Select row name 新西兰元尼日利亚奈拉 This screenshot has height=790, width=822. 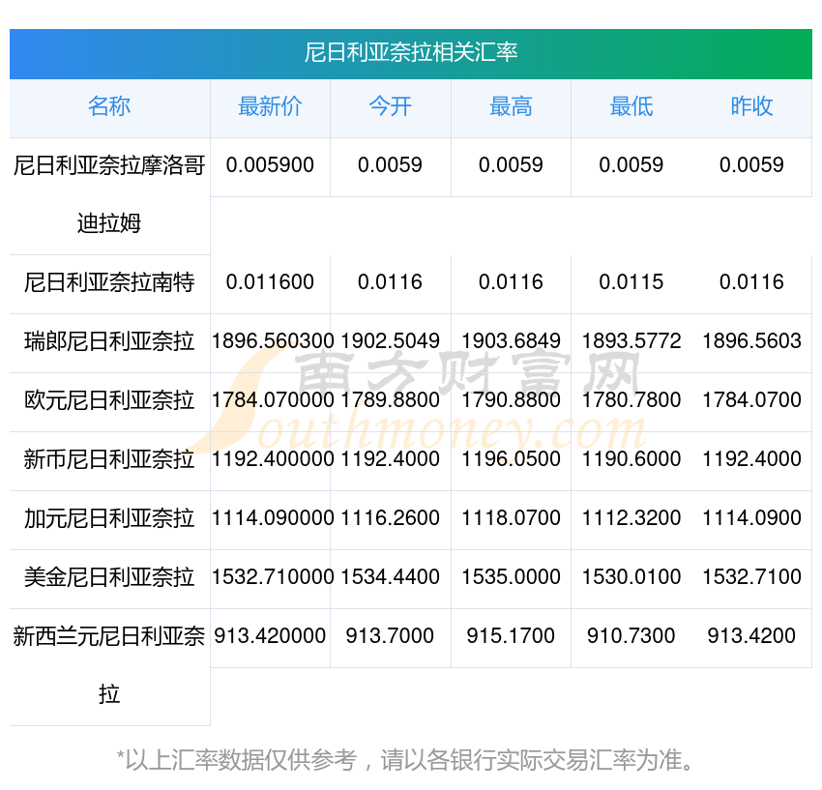109,665
